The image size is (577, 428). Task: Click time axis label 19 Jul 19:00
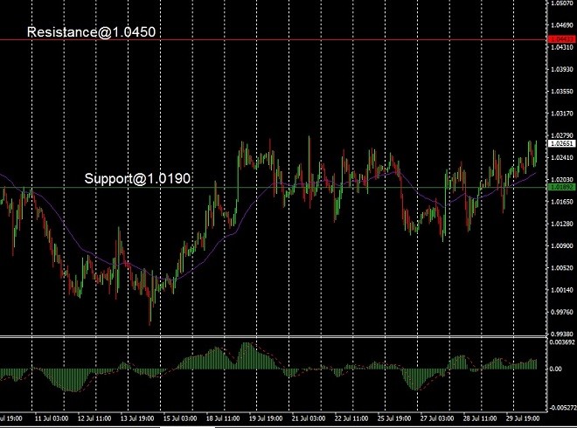click(266, 418)
